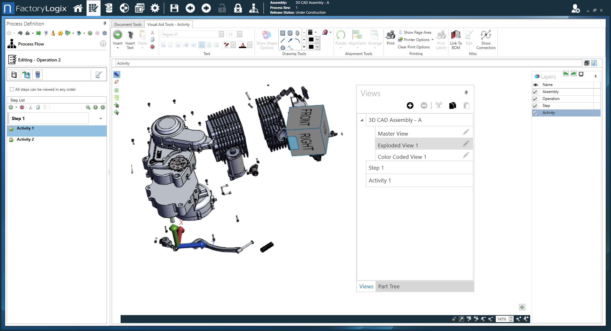
Task: Collapse the 3D CAD Assembly - A tree
Action: click(x=362, y=120)
